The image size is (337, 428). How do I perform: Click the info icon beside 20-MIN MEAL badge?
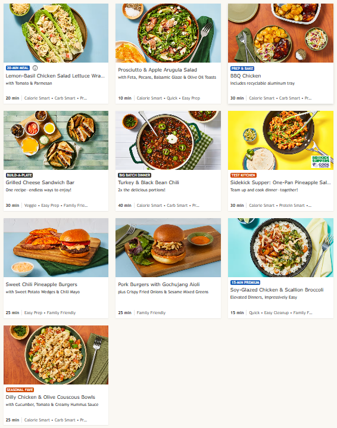[35, 68]
